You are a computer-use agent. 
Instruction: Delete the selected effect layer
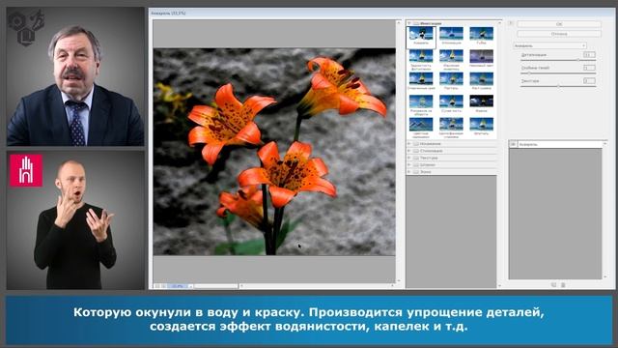(563, 284)
